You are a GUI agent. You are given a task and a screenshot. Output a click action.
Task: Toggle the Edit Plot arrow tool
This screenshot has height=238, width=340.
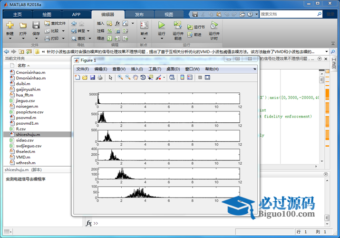110,78
